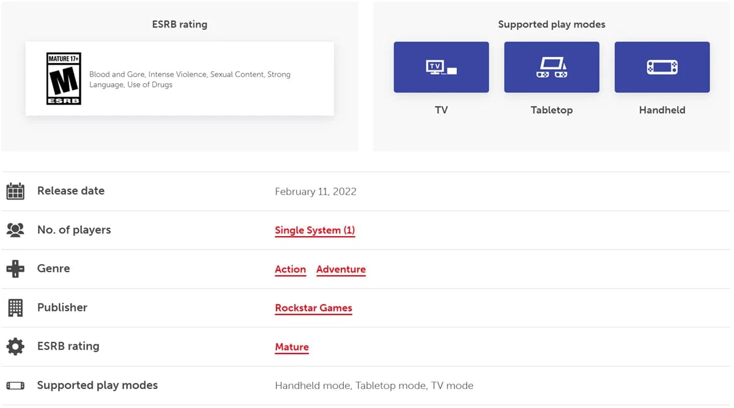Click the ESRB Mature 17+ rating logo

pos(64,78)
